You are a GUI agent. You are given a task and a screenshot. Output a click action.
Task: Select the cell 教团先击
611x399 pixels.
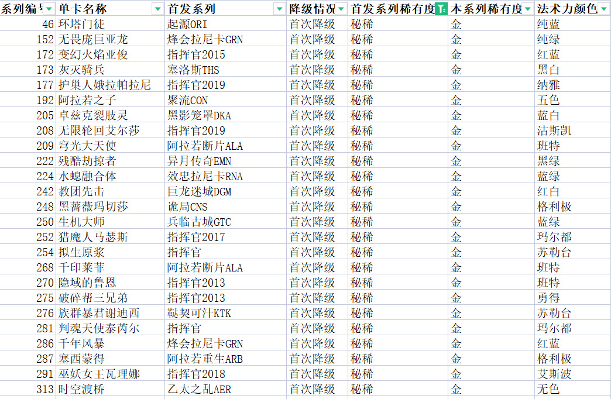point(110,191)
